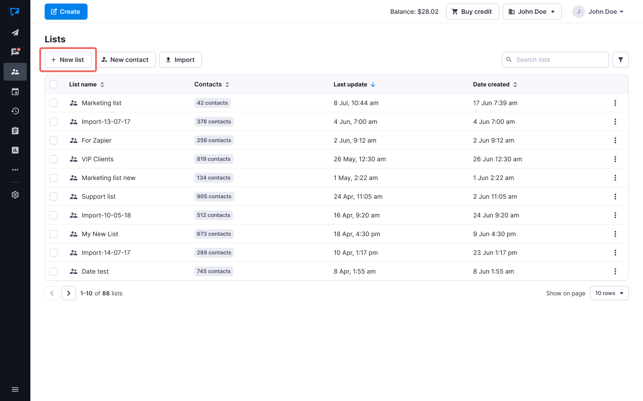
Task: Open the John Doe workspace dropdown
Action: click(532, 12)
